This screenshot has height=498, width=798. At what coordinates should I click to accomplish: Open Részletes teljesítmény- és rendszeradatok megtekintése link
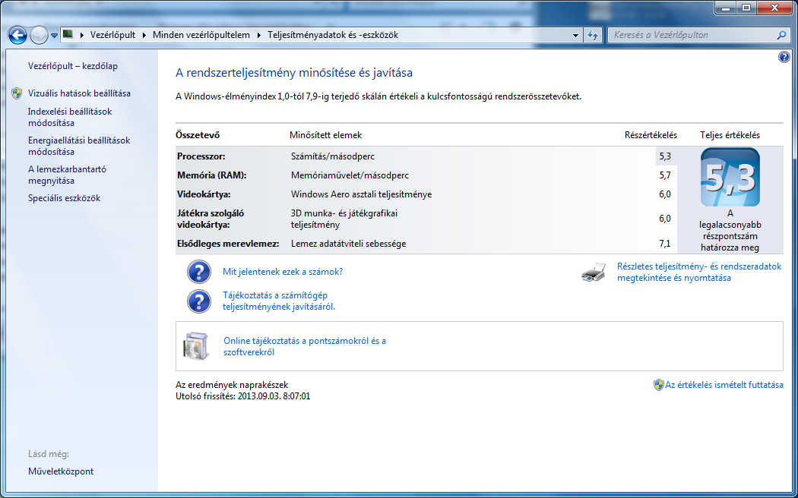(x=699, y=273)
